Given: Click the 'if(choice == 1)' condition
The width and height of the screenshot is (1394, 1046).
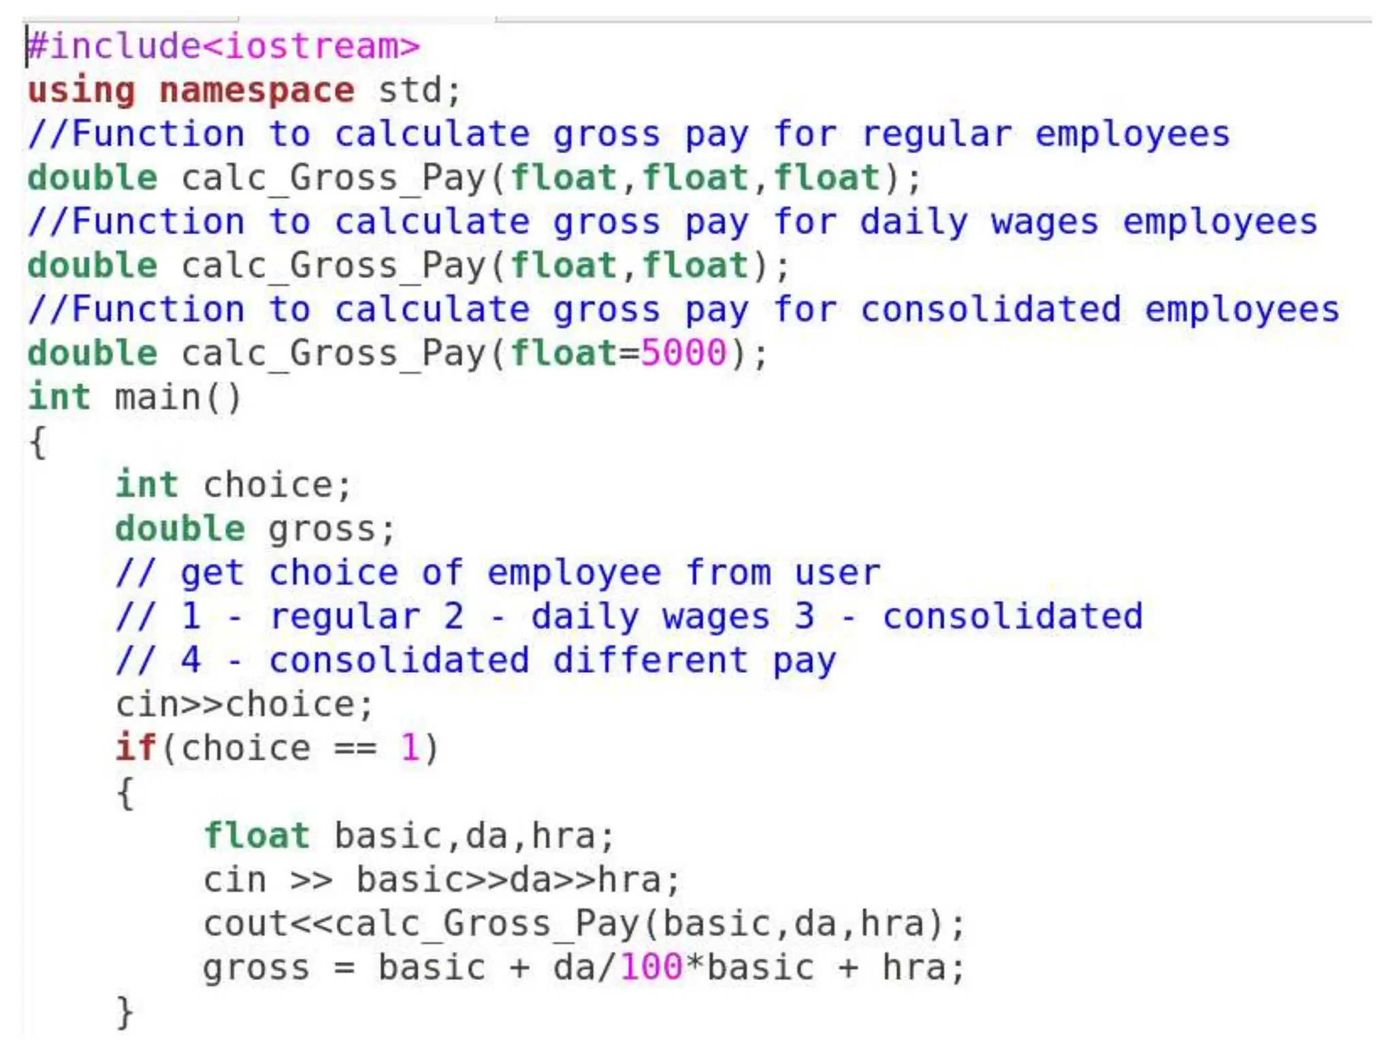Looking at the screenshot, I should [x=276, y=748].
